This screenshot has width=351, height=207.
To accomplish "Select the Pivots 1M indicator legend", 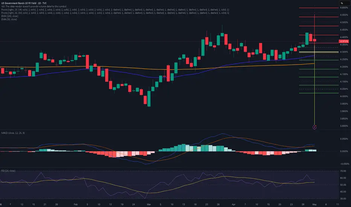I will pos(115,13).
